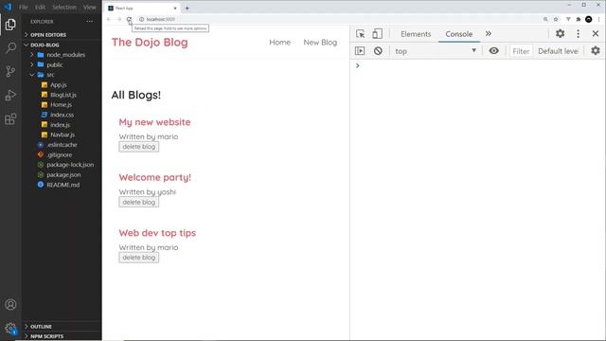Switch to the Console tab

pos(458,34)
